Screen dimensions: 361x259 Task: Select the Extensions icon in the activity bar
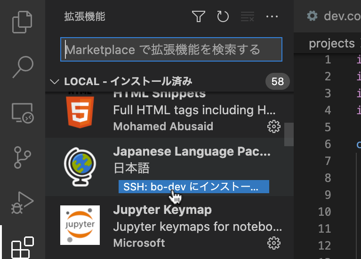pyautogui.click(x=22, y=248)
